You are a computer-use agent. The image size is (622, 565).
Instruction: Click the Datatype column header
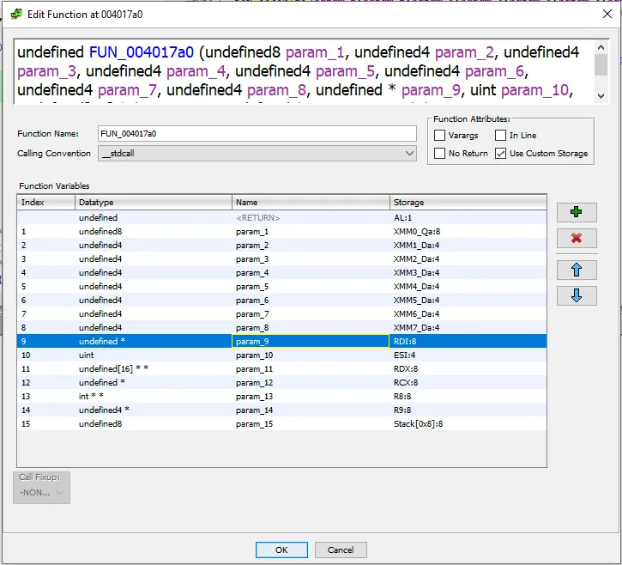[153, 202]
